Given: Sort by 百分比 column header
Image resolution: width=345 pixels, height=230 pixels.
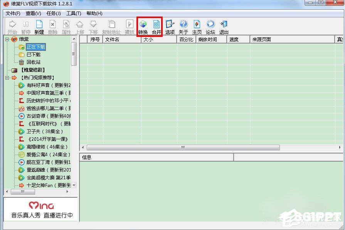Looking at the screenshot, I should pos(186,40).
